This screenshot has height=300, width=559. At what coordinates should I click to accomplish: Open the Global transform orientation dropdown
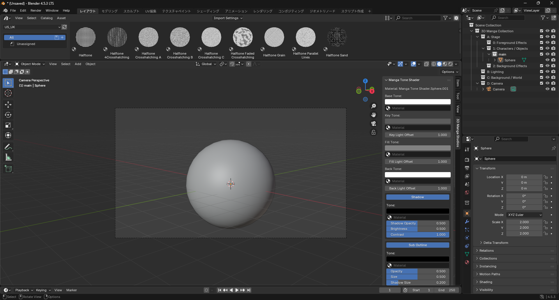click(x=206, y=64)
